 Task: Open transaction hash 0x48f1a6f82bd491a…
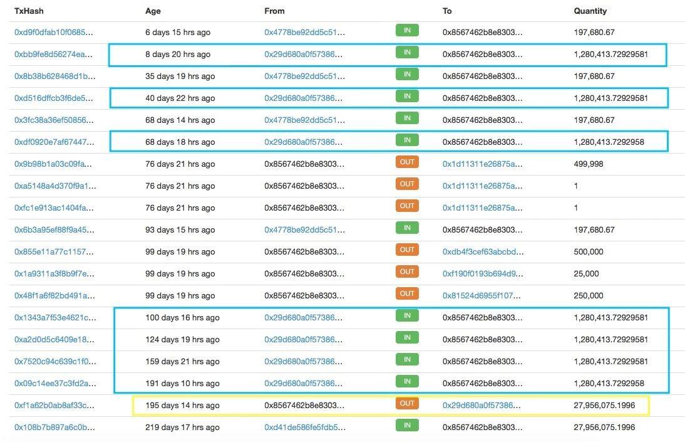(x=54, y=295)
